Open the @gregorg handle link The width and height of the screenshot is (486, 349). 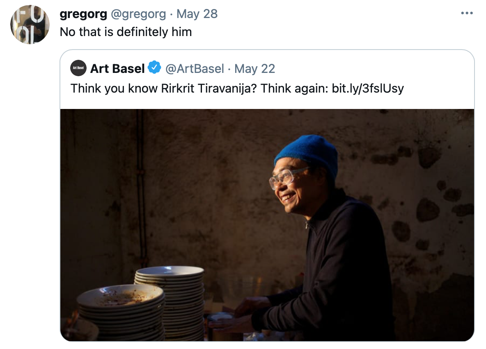138,14
